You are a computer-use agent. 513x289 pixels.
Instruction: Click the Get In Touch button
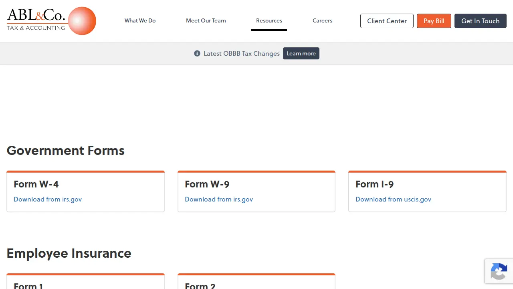[481, 21]
